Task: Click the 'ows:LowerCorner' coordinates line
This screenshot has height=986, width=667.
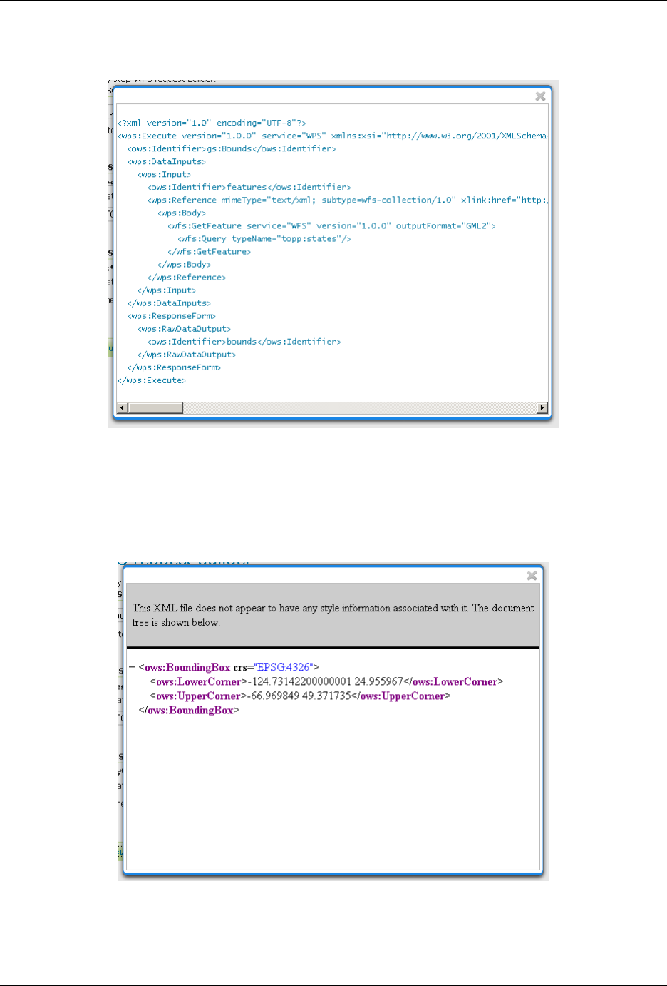Action: pos(326,681)
